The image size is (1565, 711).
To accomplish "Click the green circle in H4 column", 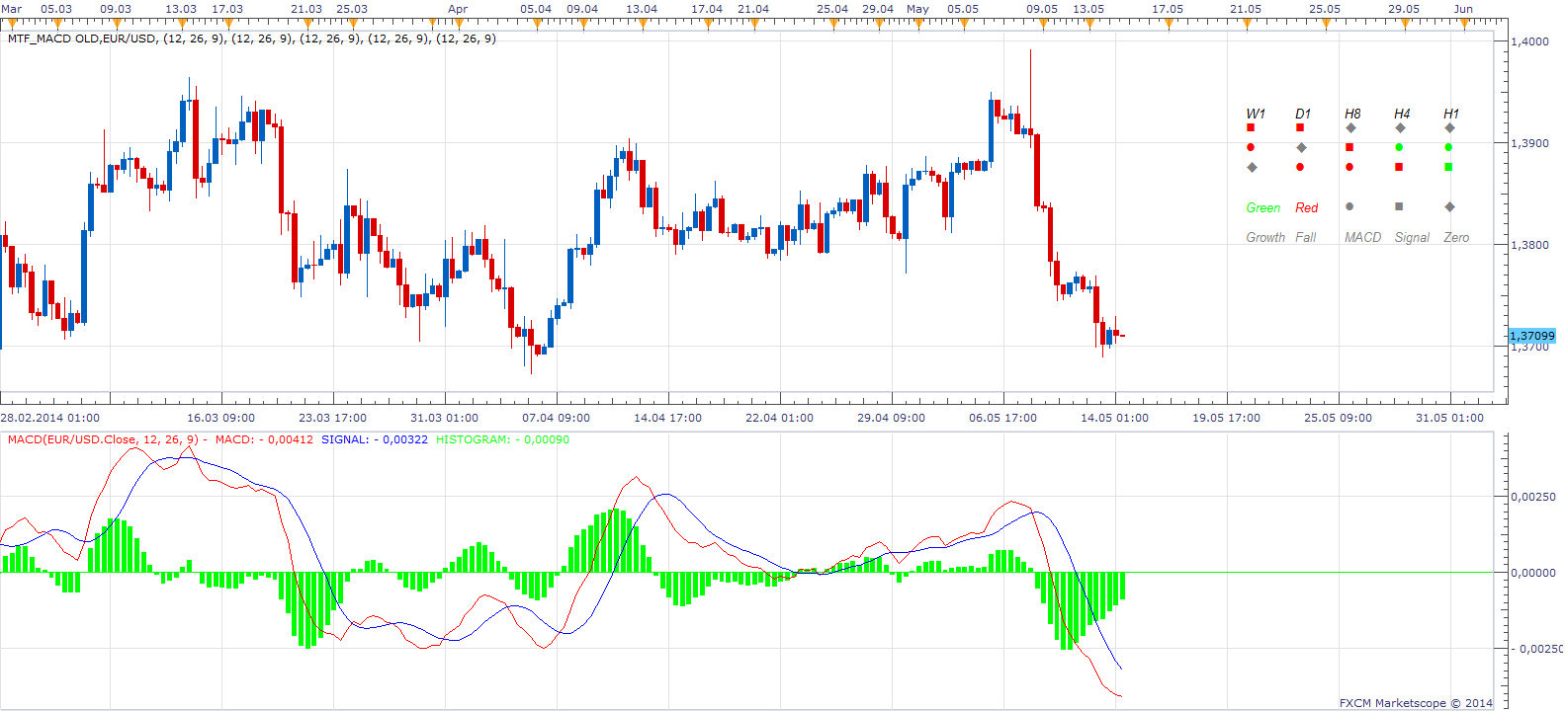I will click(1399, 147).
